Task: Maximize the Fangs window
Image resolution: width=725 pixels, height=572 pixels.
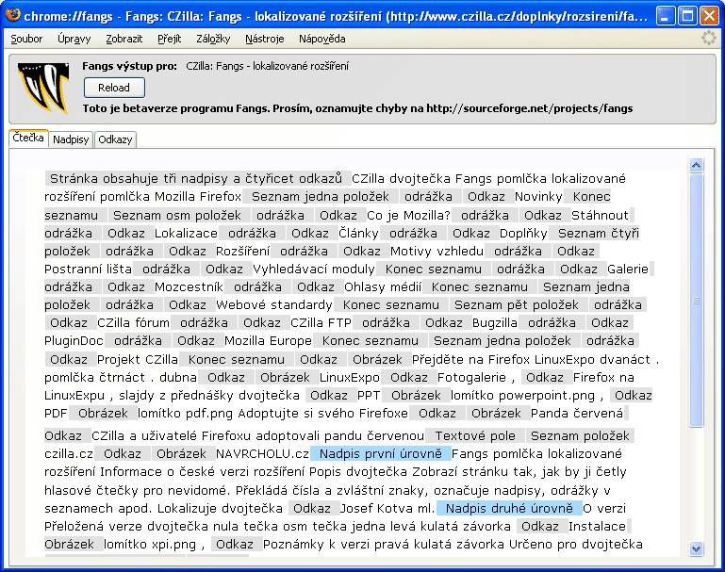Action: point(687,16)
